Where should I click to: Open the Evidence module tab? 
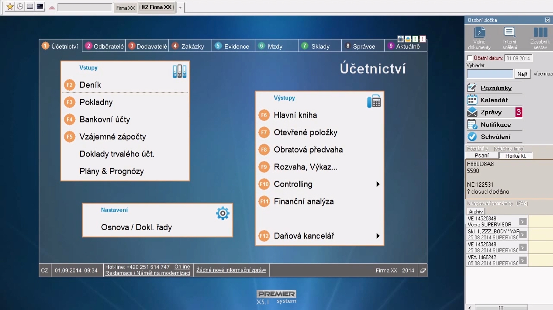(234, 46)
